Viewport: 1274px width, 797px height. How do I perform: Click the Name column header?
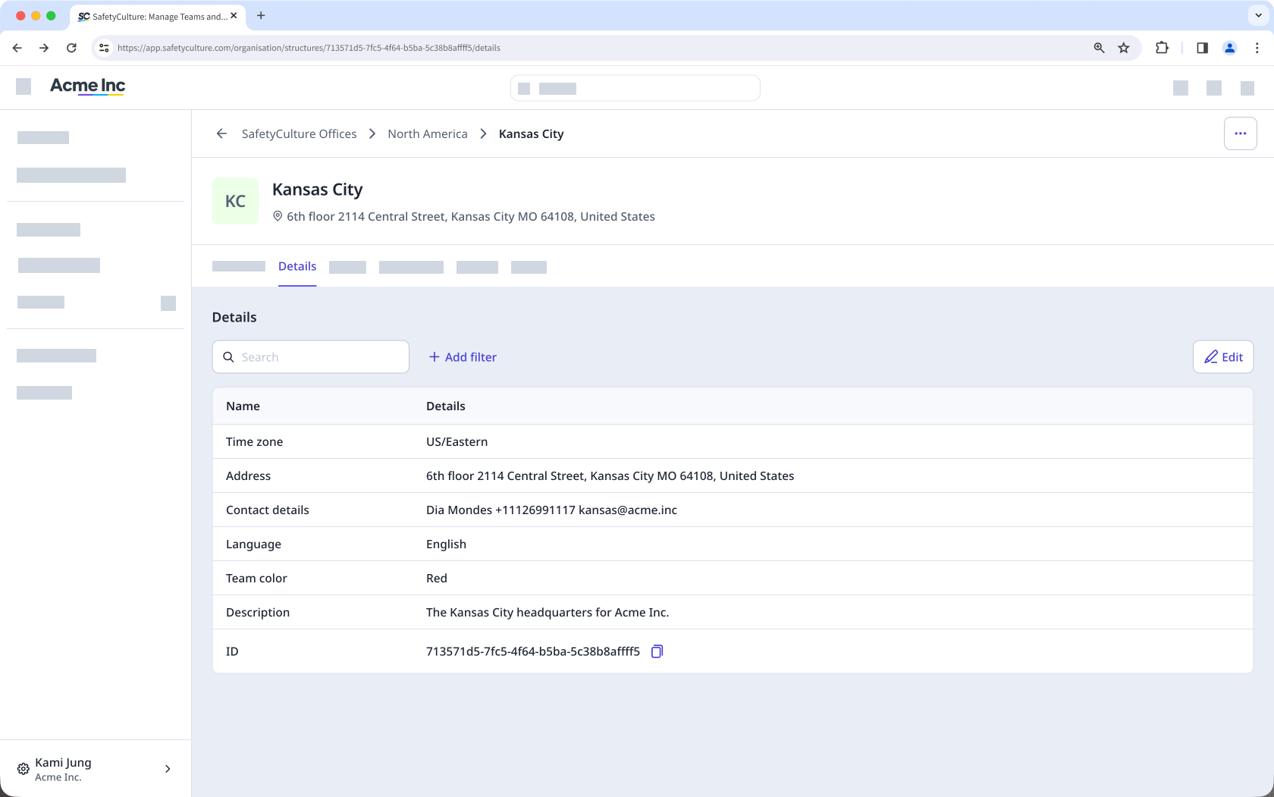pos(243,406)
